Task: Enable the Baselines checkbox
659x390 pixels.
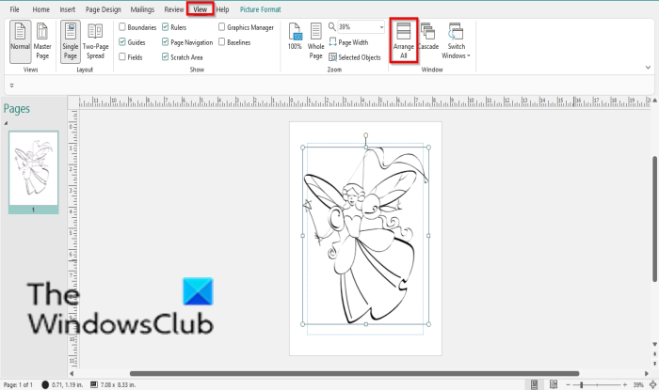Action: click(x=221, y=42)
